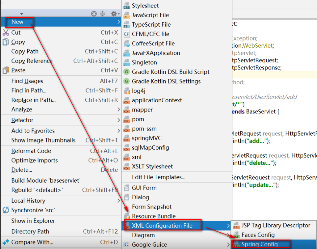Click the scroll-from-source target icon
This screenshot has width=317, height=249.
coord(94,14)
